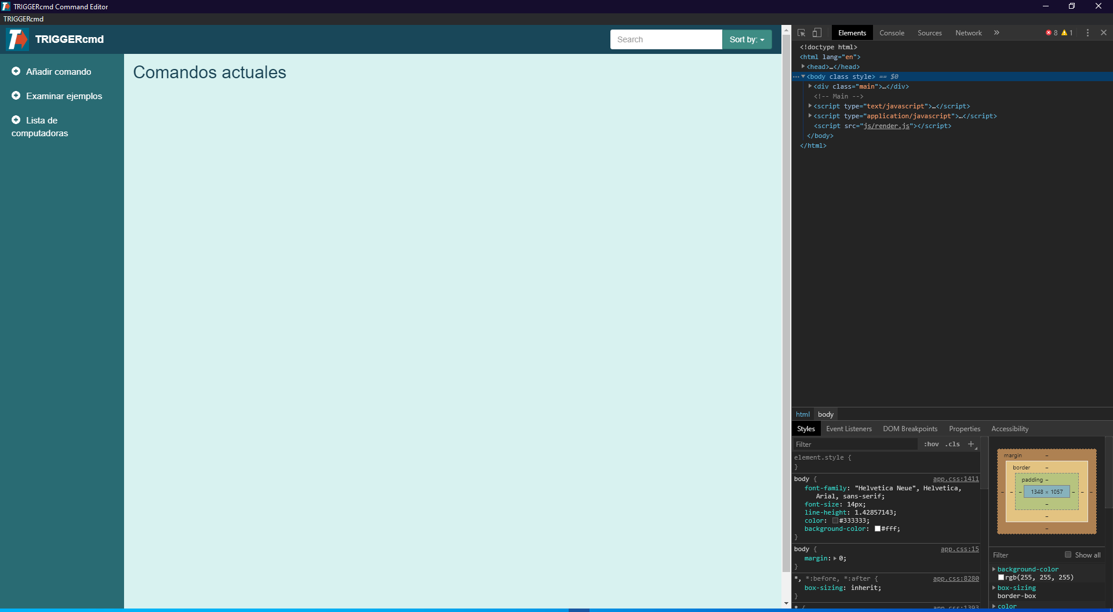Show more DevTools tabs via chevron icon
This screenshot has height=612, width=1113.
click(996, 32)
